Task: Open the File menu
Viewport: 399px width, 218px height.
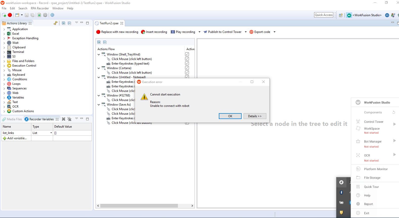Action: coord(4,8)
